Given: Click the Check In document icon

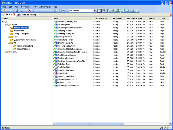Looking at the screenshot, I should point(124,11).
